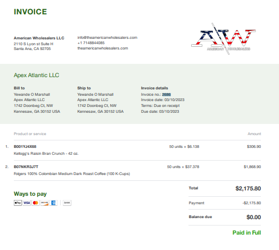Click the Terms: Due on receipt line
The width and height of the screenshot is (279, 250).
160,106
